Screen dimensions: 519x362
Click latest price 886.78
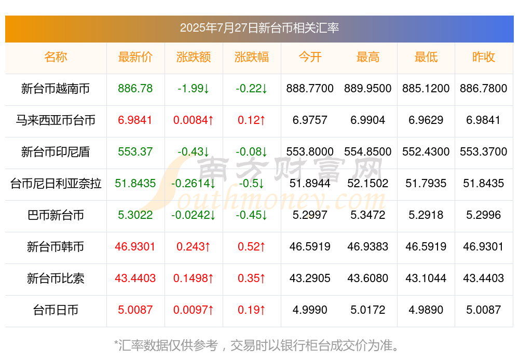(135, 88)
